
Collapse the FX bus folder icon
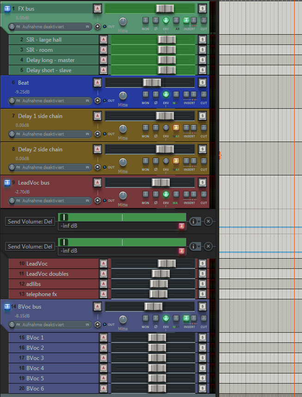tap(7, 9)
